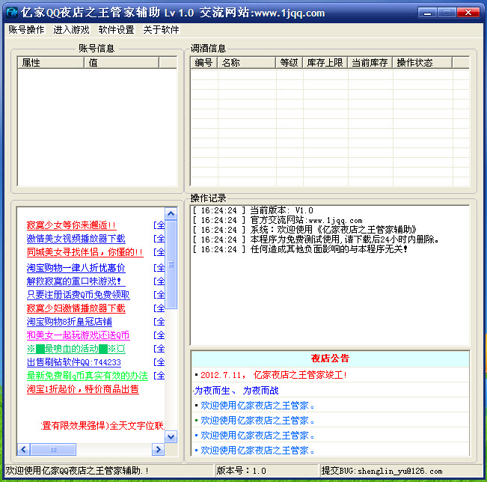Screen dimensions: 487x482
Task: Click the 当前库存 column header
Action: point(370,62)
